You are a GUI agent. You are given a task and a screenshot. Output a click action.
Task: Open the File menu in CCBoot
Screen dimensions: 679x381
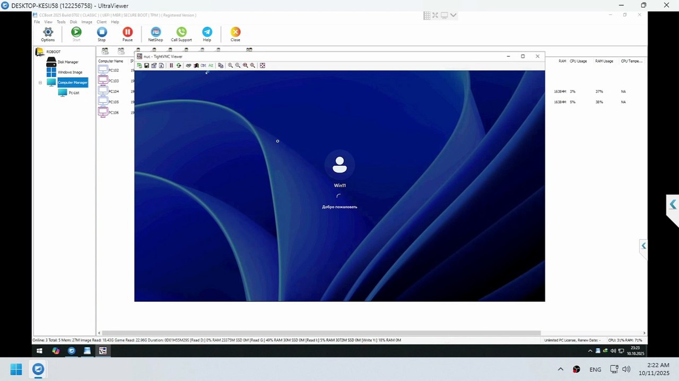37,22
